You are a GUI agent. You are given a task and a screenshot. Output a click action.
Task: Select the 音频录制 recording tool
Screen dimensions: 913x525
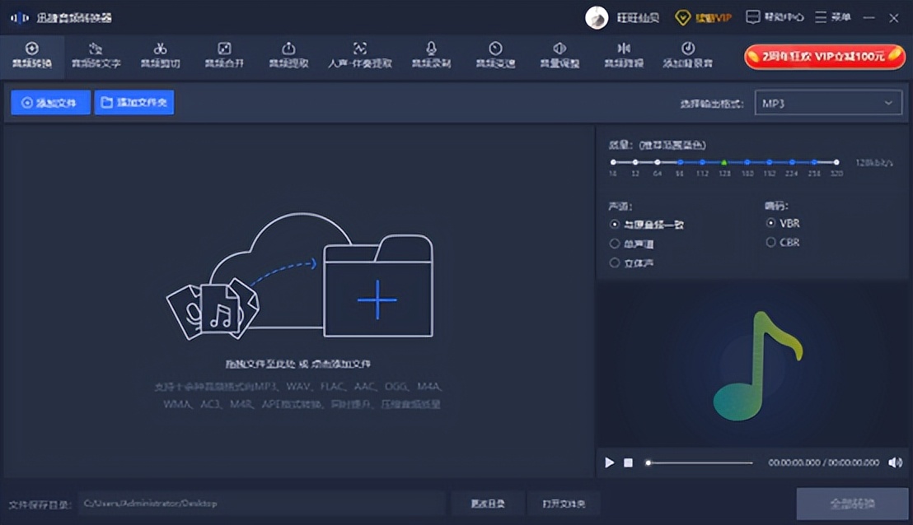tap(431, 54)
